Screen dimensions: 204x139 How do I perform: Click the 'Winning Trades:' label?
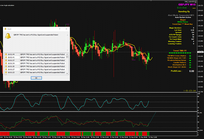click(x=175, y=41)
